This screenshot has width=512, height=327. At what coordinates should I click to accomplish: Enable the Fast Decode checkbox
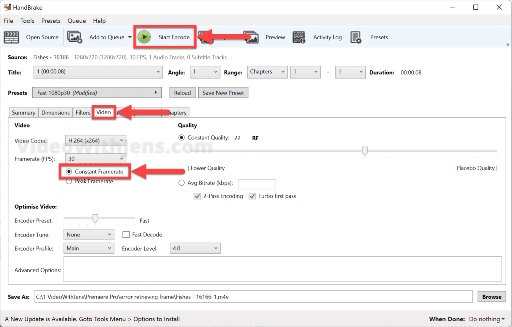[x=126, y=235]
